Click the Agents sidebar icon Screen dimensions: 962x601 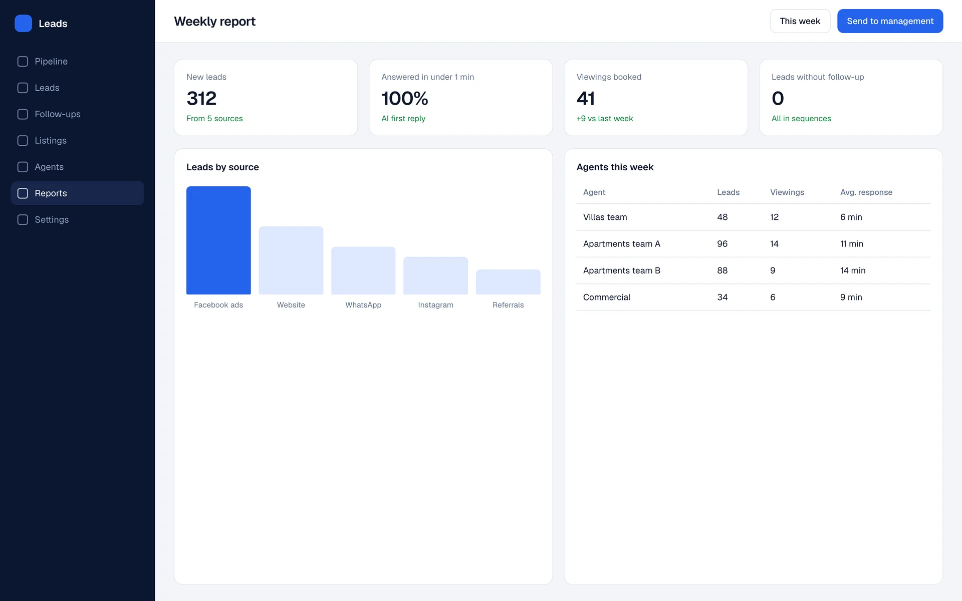pos(23,167)
